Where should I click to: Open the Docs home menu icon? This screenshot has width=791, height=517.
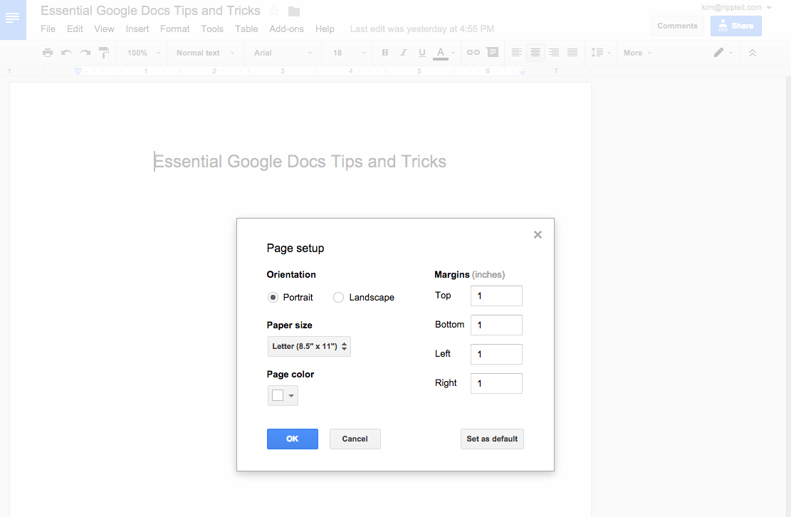pyautogui.click(x=13, y=19)
